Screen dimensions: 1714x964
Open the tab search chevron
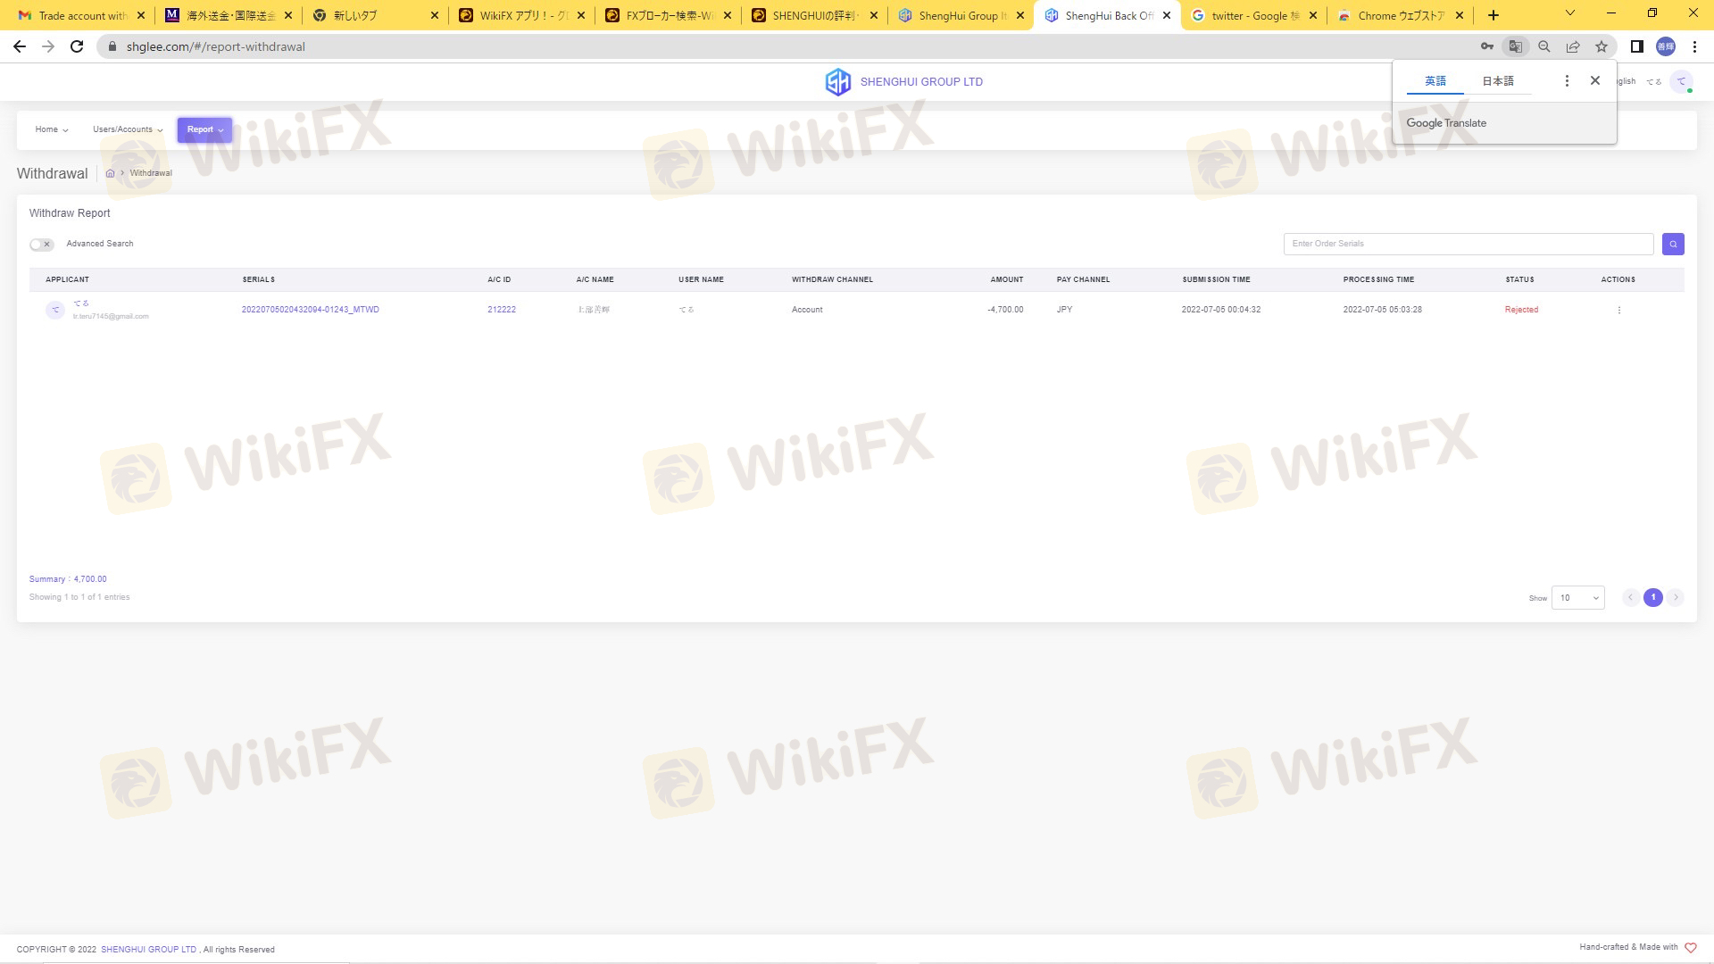point(1570,13)
